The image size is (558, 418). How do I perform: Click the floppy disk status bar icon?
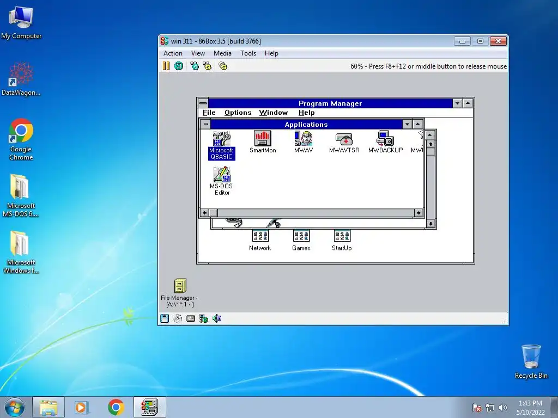tap(165, 318)
